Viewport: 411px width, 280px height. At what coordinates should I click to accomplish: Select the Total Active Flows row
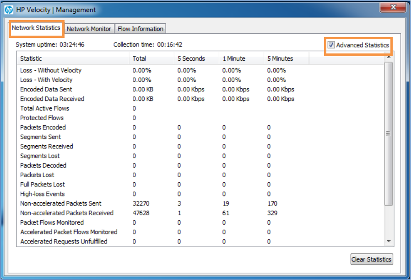pos(45,108)
